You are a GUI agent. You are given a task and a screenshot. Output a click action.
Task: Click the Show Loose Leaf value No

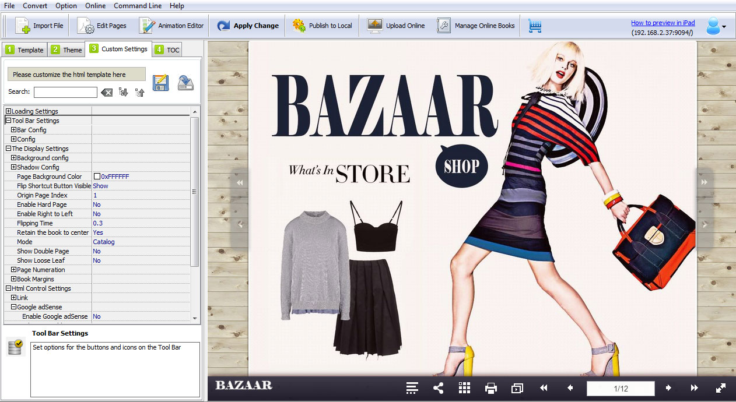click(97, 260)
